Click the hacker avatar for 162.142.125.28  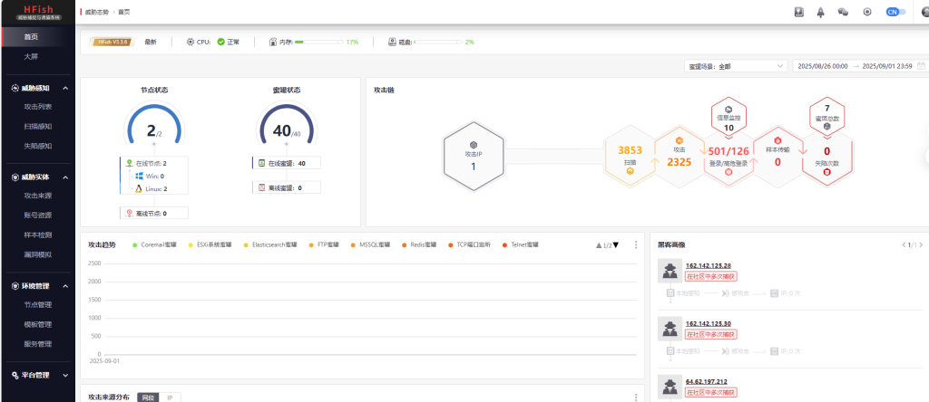(670, 271)
